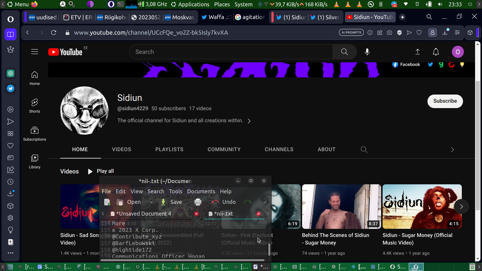482x271 pixels.
Task: Click the browser address bar URL
Action: click(151, 33)
